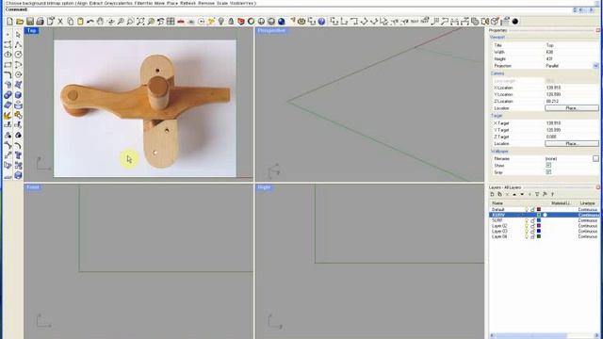Click the Zoom Extents icon
Viewport: 603px width, 339px height.
(140, 22)
